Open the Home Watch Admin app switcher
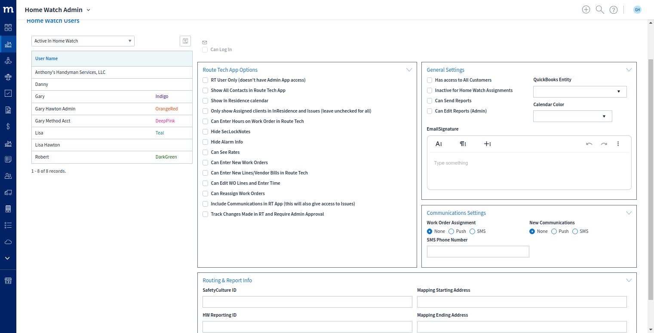Viewport: 654px width, 333px height. (x=58, y=9)
